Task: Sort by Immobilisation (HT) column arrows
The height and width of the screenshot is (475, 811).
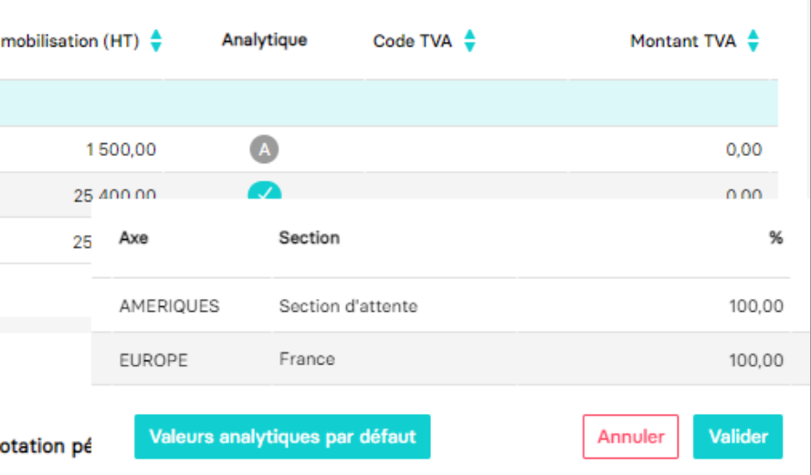Action: tap(156, 41)
